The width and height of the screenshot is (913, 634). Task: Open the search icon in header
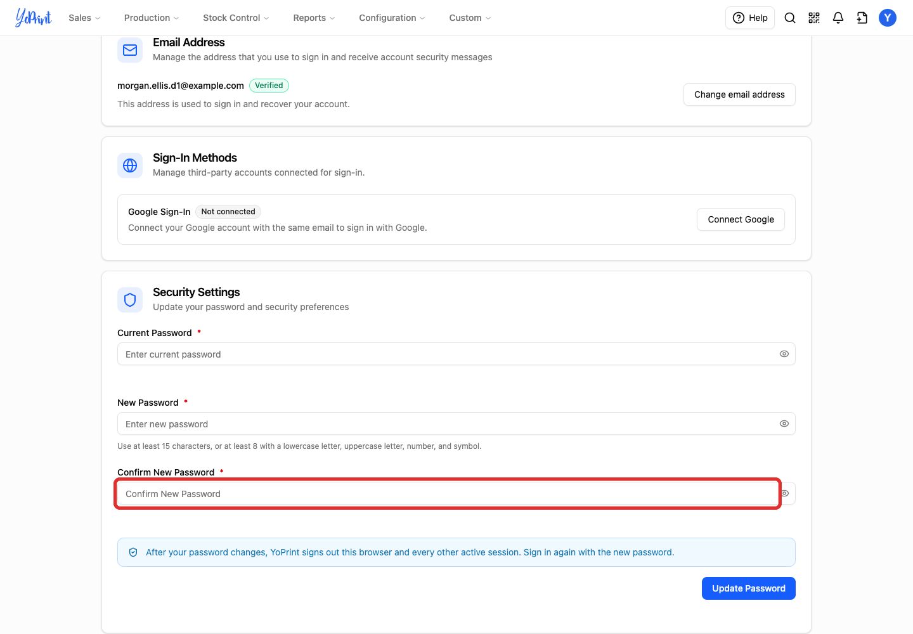point(790,18)
